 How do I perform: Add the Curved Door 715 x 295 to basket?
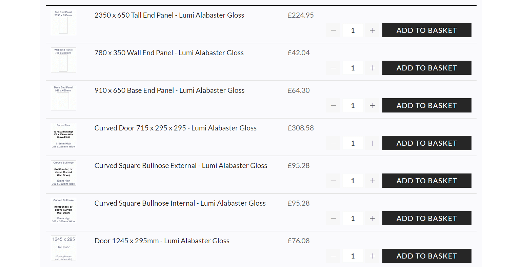(427, 143)
